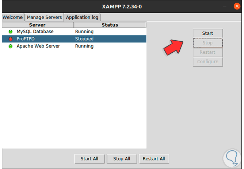Screen dimensions: 244x169
Task: Click the Status column header
Action: (110, 25)
